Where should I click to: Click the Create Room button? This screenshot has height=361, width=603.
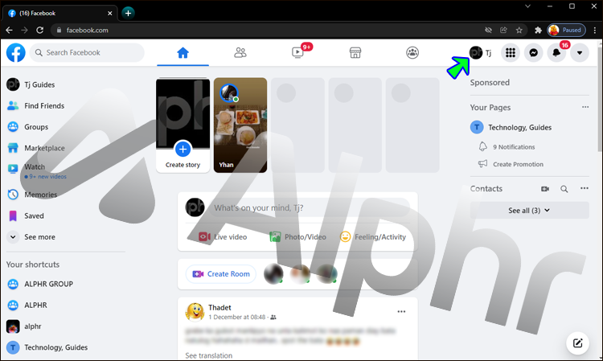[221, 274]
